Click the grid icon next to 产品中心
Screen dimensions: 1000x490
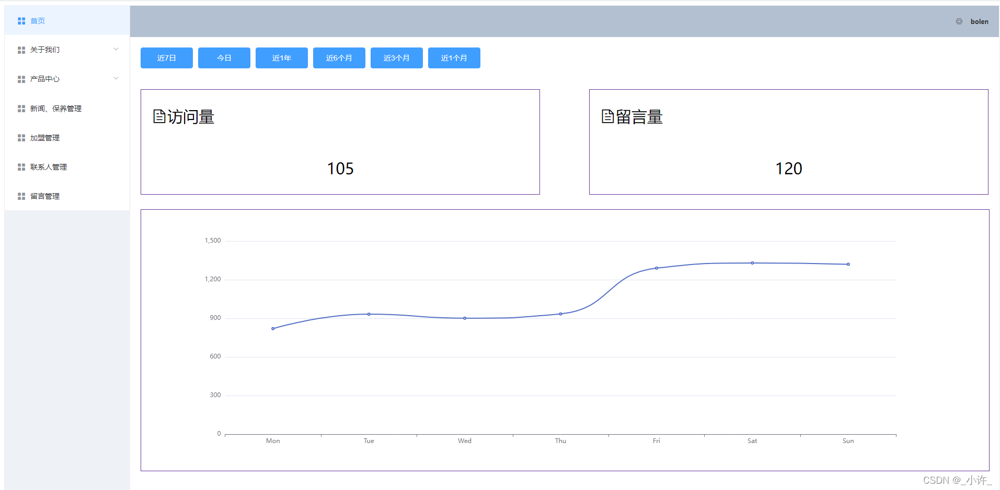pyautogui.click(x=21, y=79)
